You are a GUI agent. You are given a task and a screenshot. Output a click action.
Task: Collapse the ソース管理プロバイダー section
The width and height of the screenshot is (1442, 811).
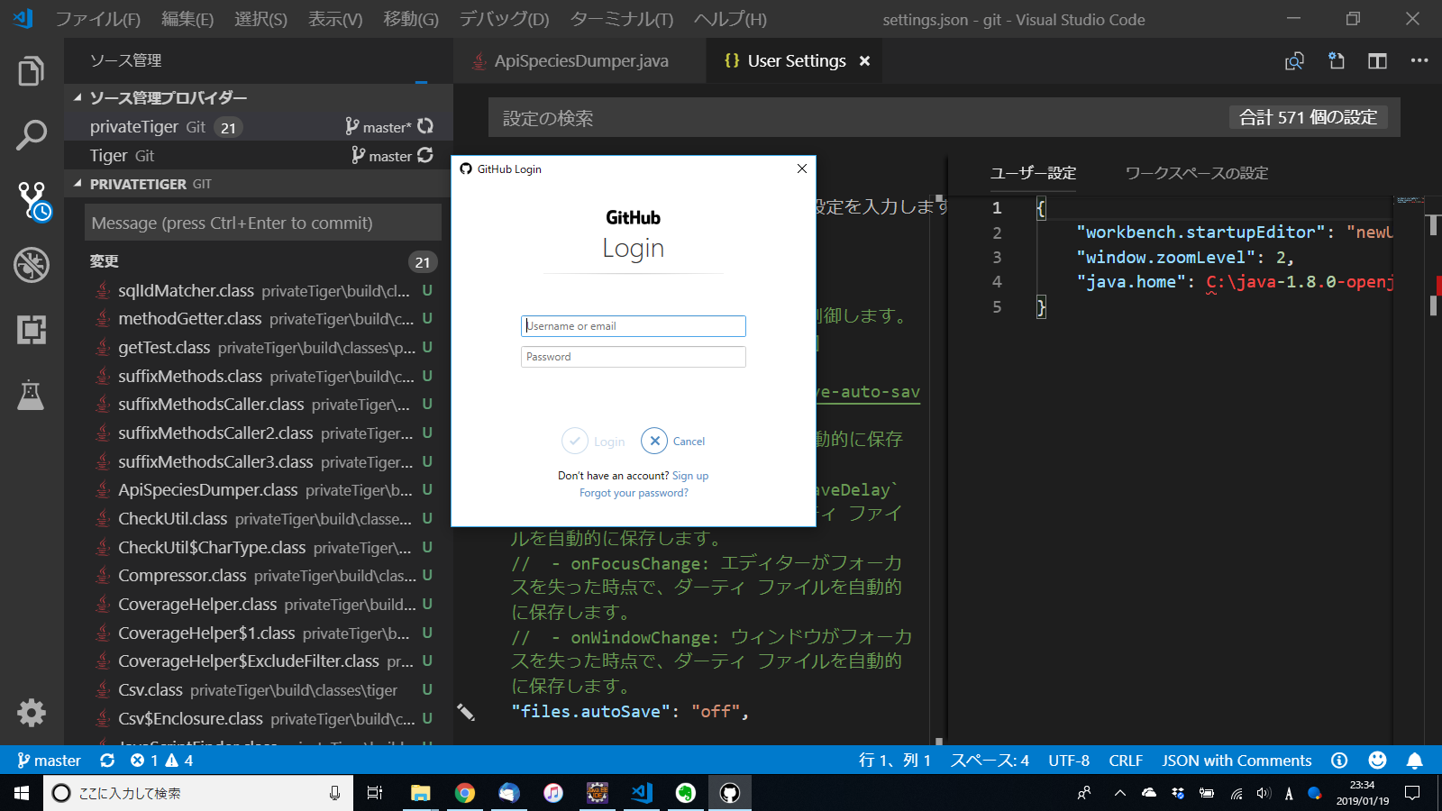(x=169, y=97)
